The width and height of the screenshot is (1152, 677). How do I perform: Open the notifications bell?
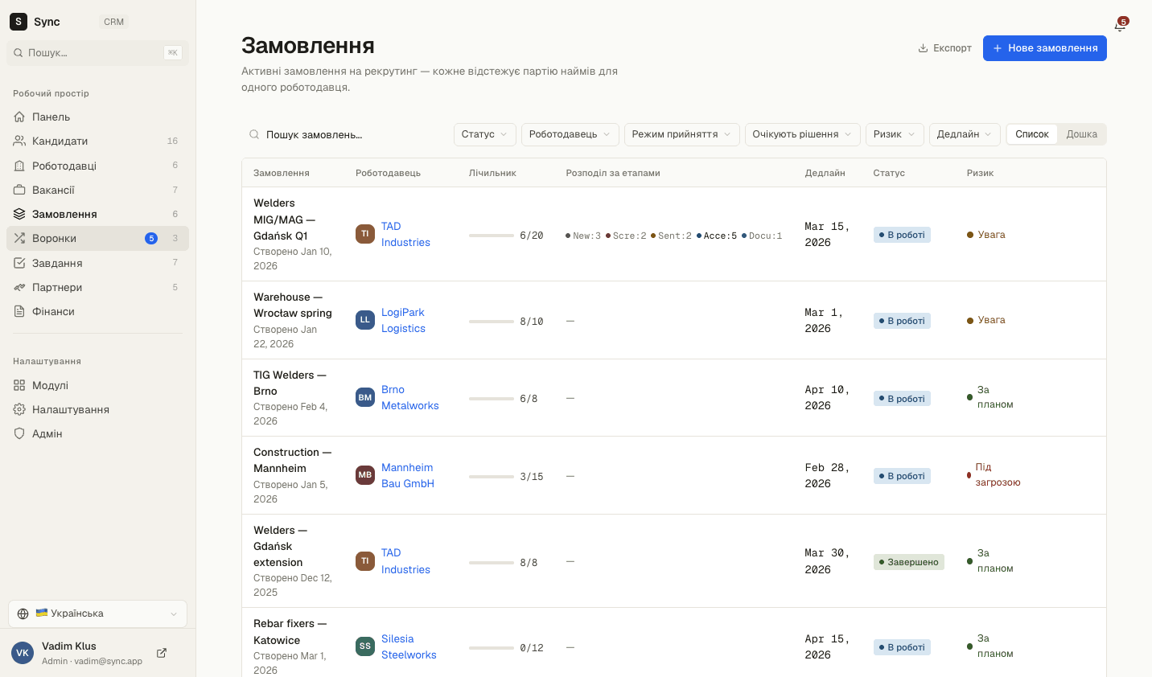(1120, 25)
